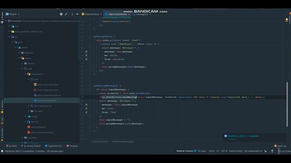Click the tool windows quick-access icon in status bar
This screenshot has width=291, height=163.
[x=2, y=151]
